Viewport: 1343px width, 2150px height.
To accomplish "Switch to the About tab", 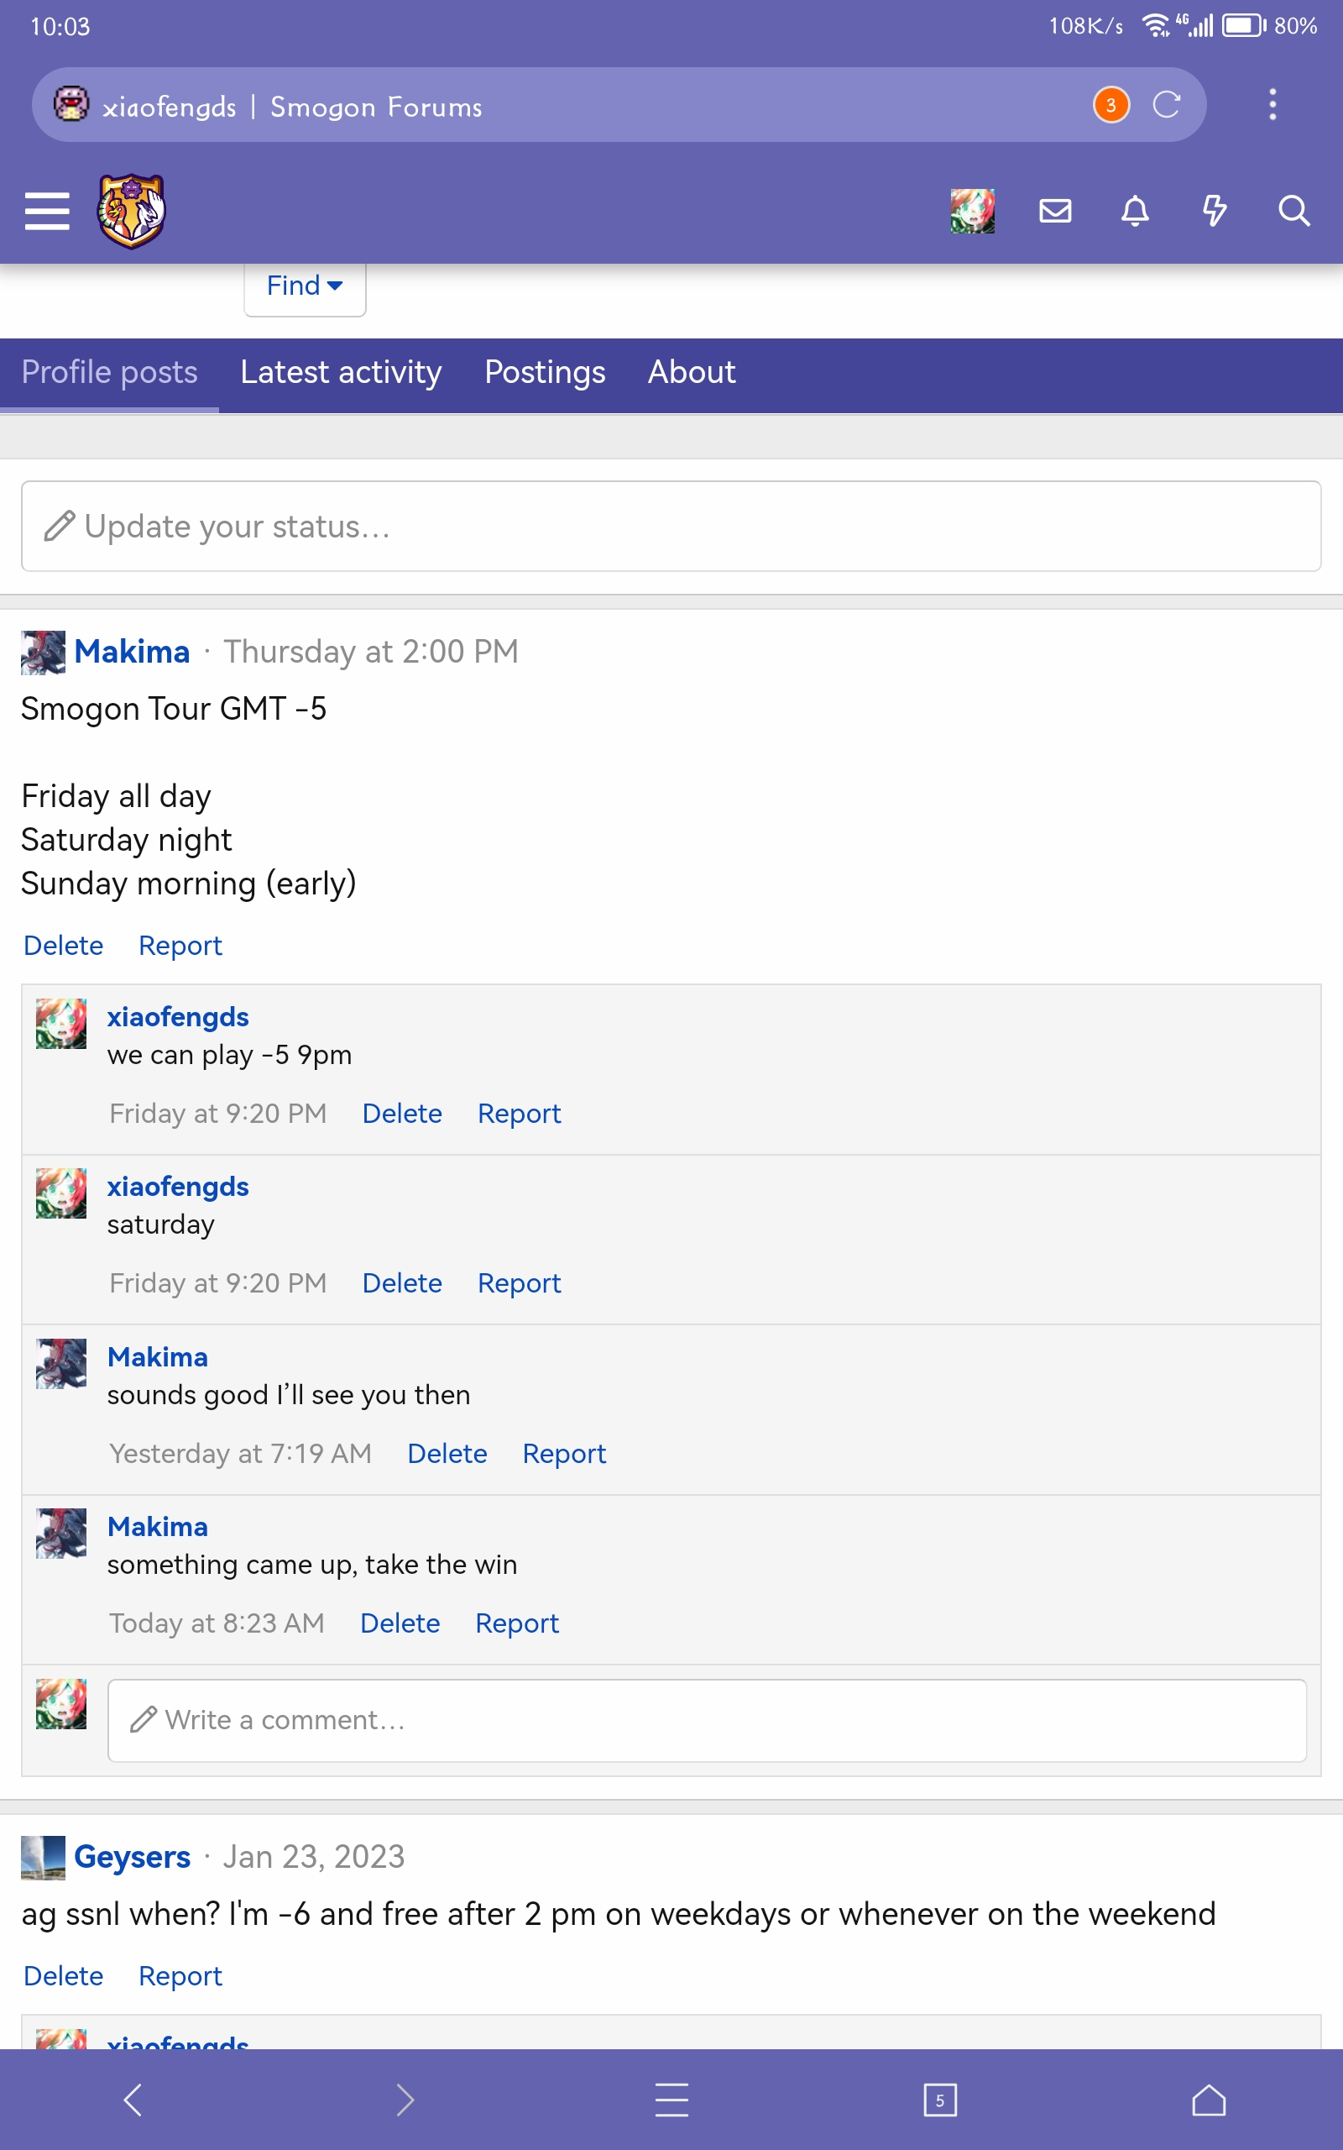I will (691, 372).
